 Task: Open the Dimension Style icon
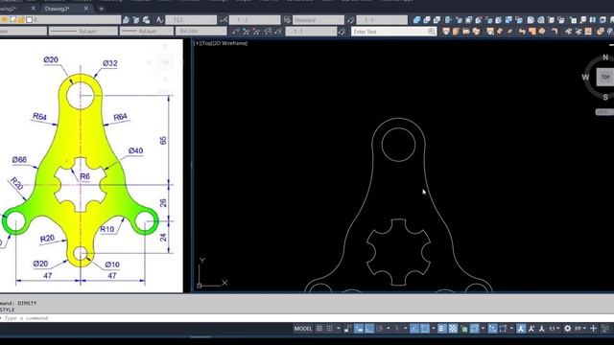[224, 19]
